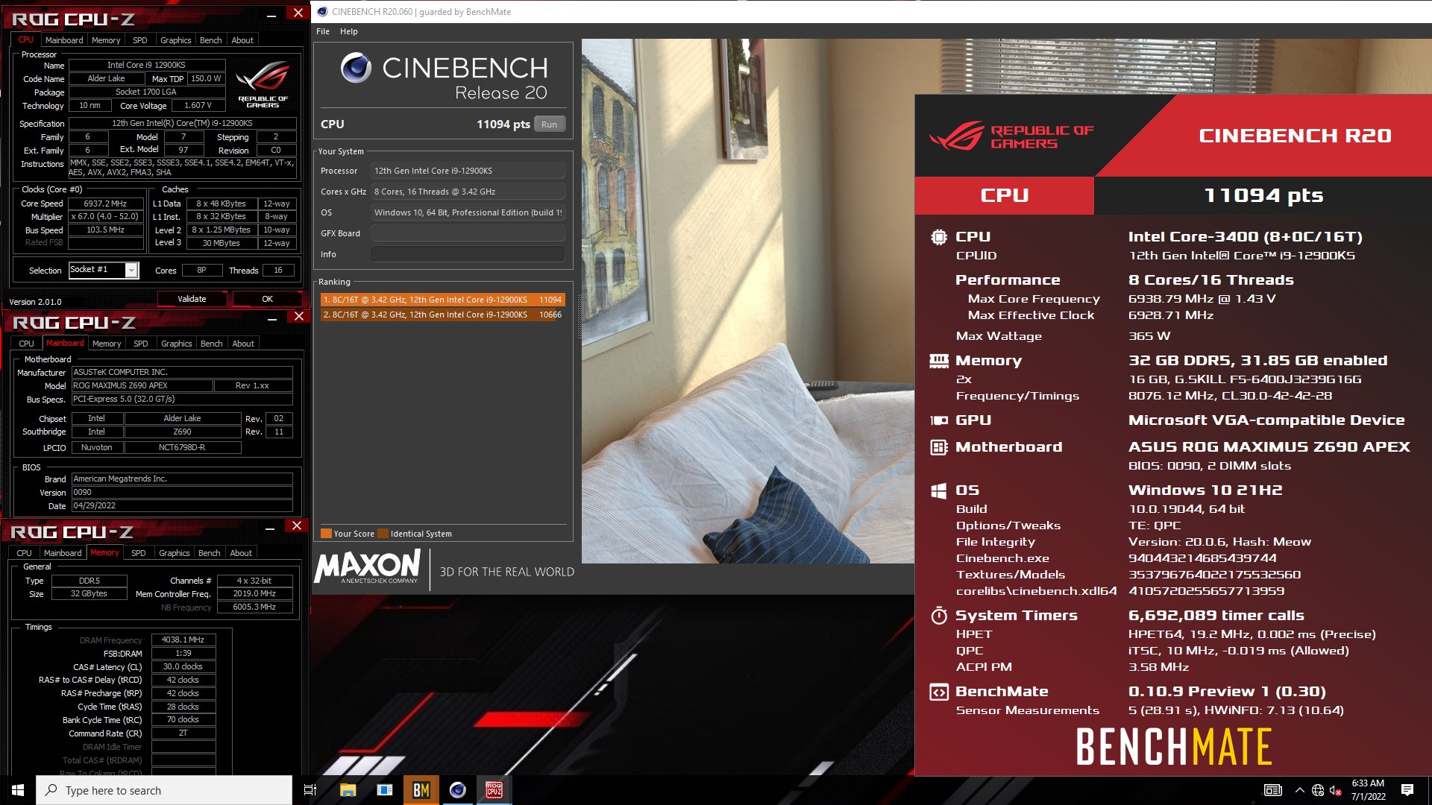
Task: Switch to Cinebench taskbar icon
Action: (x=457, y=790)
